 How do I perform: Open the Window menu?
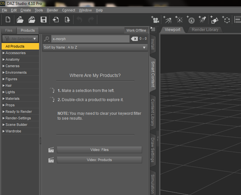click(85, 10)
